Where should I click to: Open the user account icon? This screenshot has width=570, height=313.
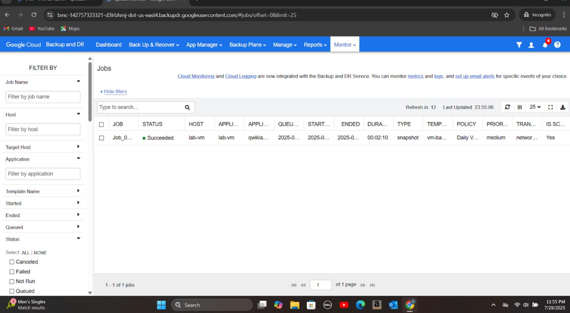tap(531, 45)
